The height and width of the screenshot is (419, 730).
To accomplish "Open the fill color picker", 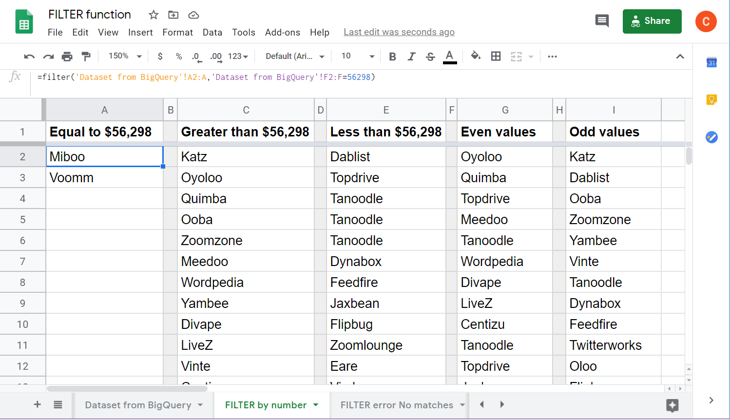I will (x=476, y=57).
